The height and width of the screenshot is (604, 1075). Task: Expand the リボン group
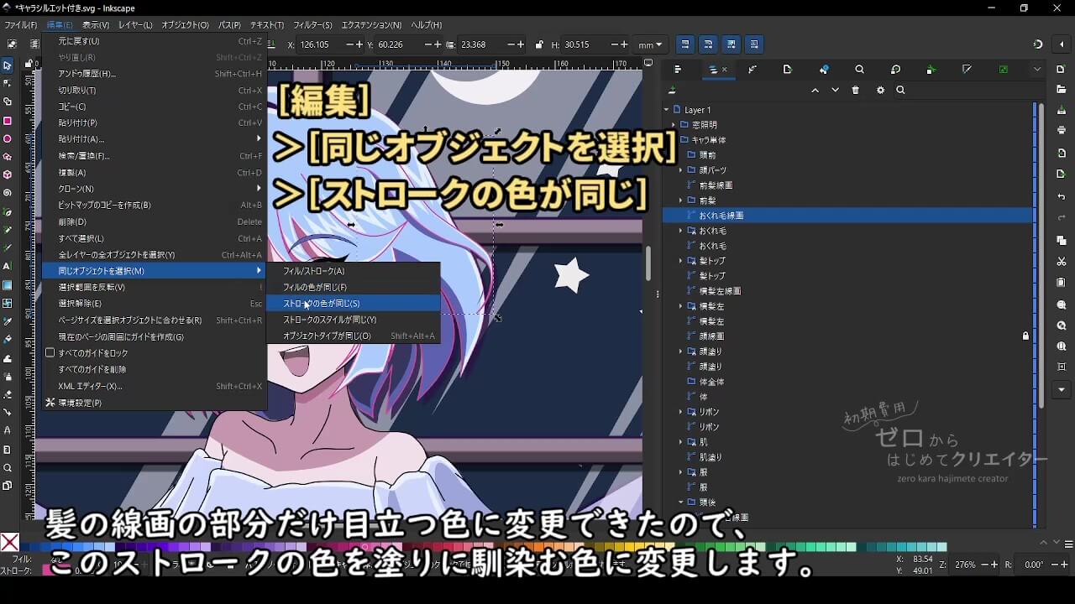(681, 412)
